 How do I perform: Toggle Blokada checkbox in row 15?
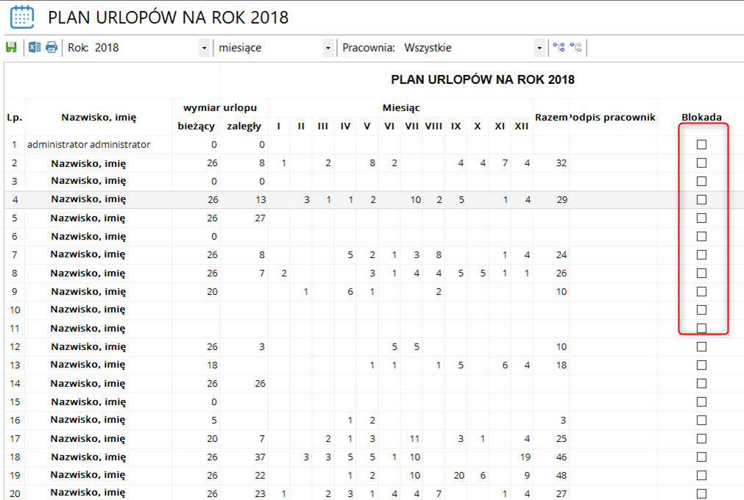coord(701,402)
